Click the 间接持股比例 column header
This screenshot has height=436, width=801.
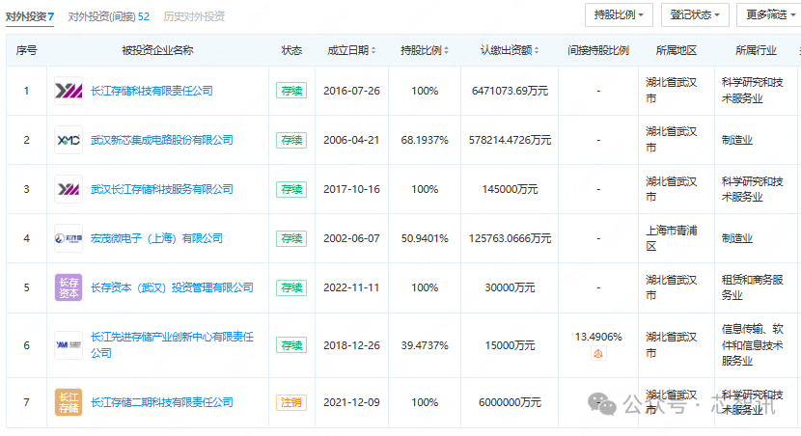click(598, 50)
